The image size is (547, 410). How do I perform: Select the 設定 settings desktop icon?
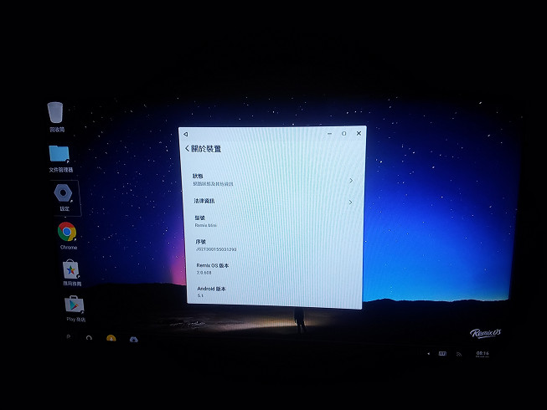point(64,197)
